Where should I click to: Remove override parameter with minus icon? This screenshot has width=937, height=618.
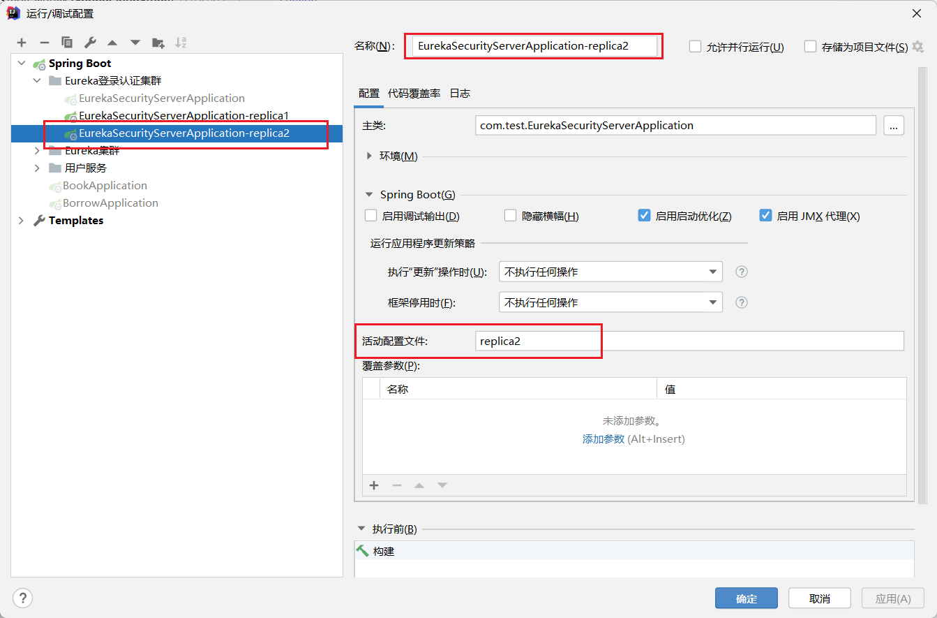click(397, 485)
